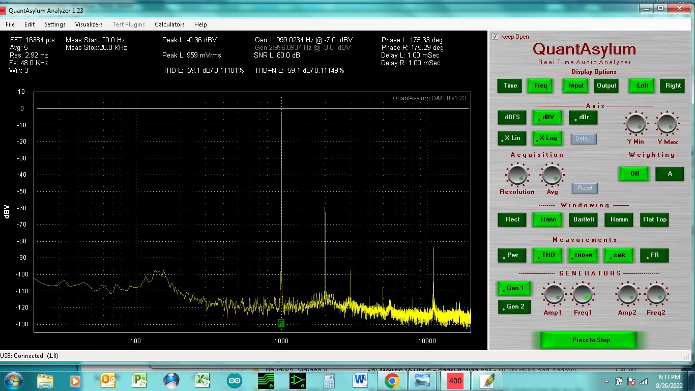The image size is (695, 391).
Task: Open the Help menu
Action: (x=200, y=24)
